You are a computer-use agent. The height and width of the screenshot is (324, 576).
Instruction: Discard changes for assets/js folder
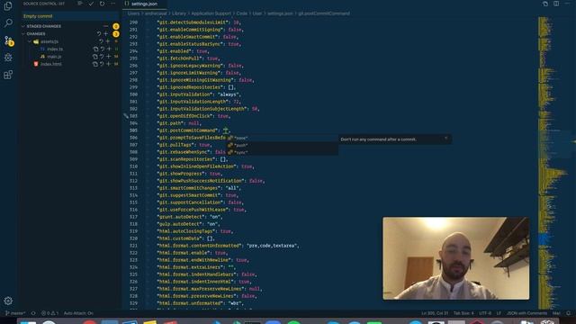[101, 41]
